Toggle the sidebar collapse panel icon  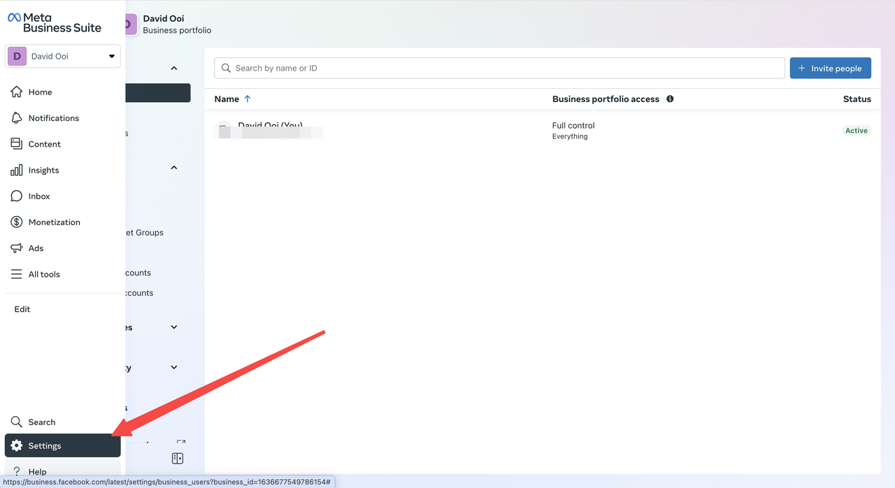[x=178, y=459]
